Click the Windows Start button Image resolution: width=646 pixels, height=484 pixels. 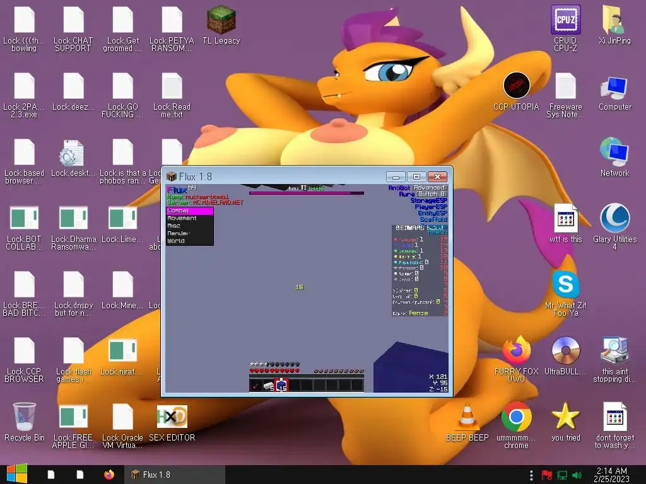click(x=16, y=474)
